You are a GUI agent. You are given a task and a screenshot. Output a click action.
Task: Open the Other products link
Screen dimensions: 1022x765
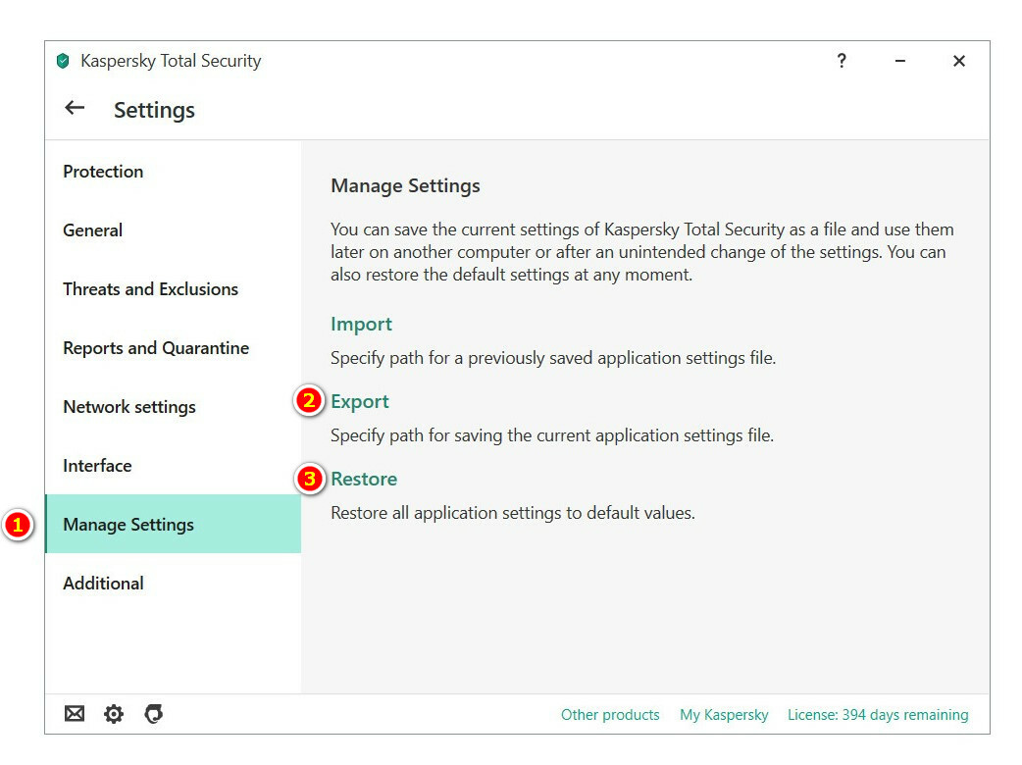610,715
